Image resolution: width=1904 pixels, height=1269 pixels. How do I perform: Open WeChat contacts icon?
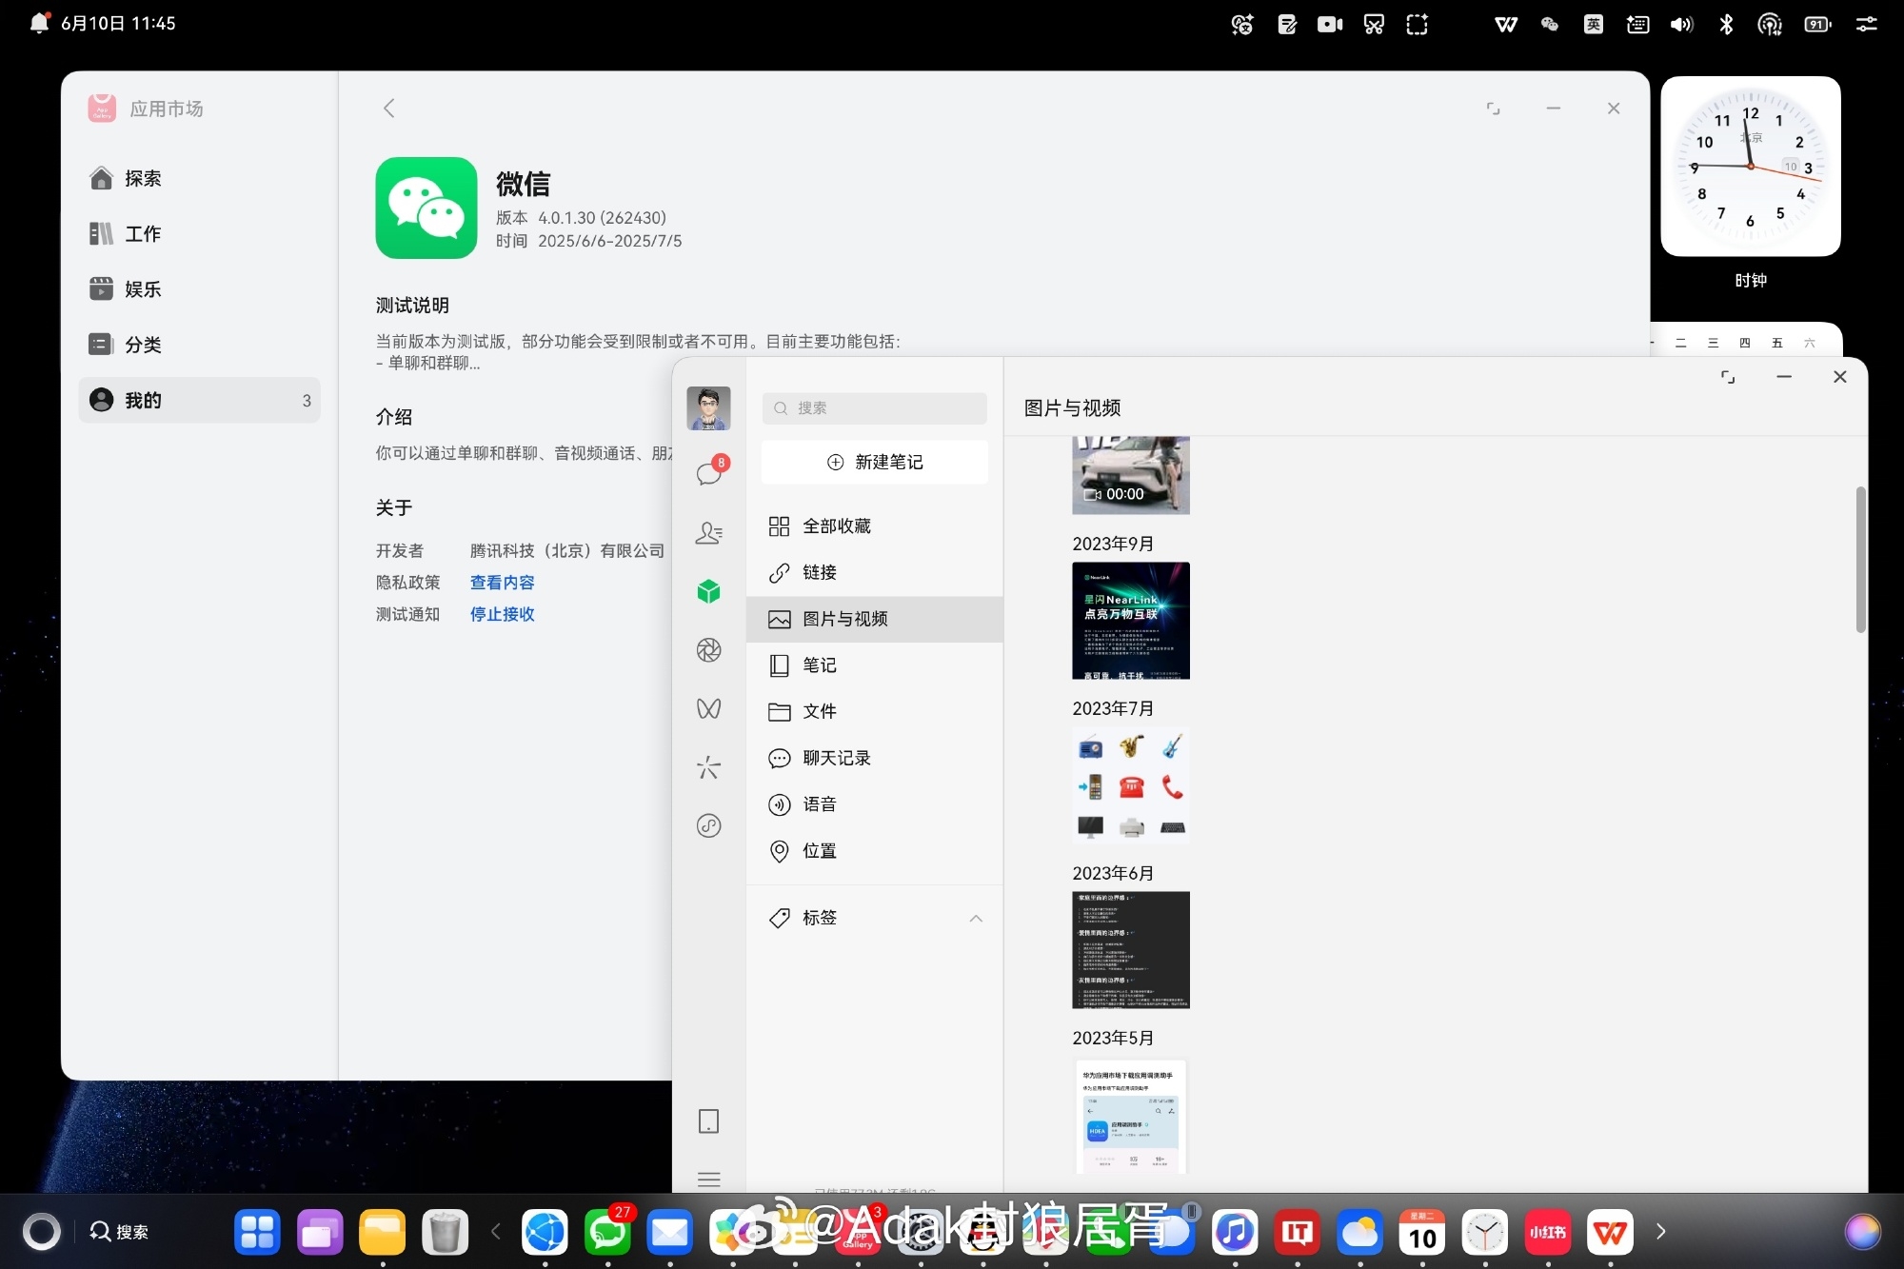coord(708,532)
